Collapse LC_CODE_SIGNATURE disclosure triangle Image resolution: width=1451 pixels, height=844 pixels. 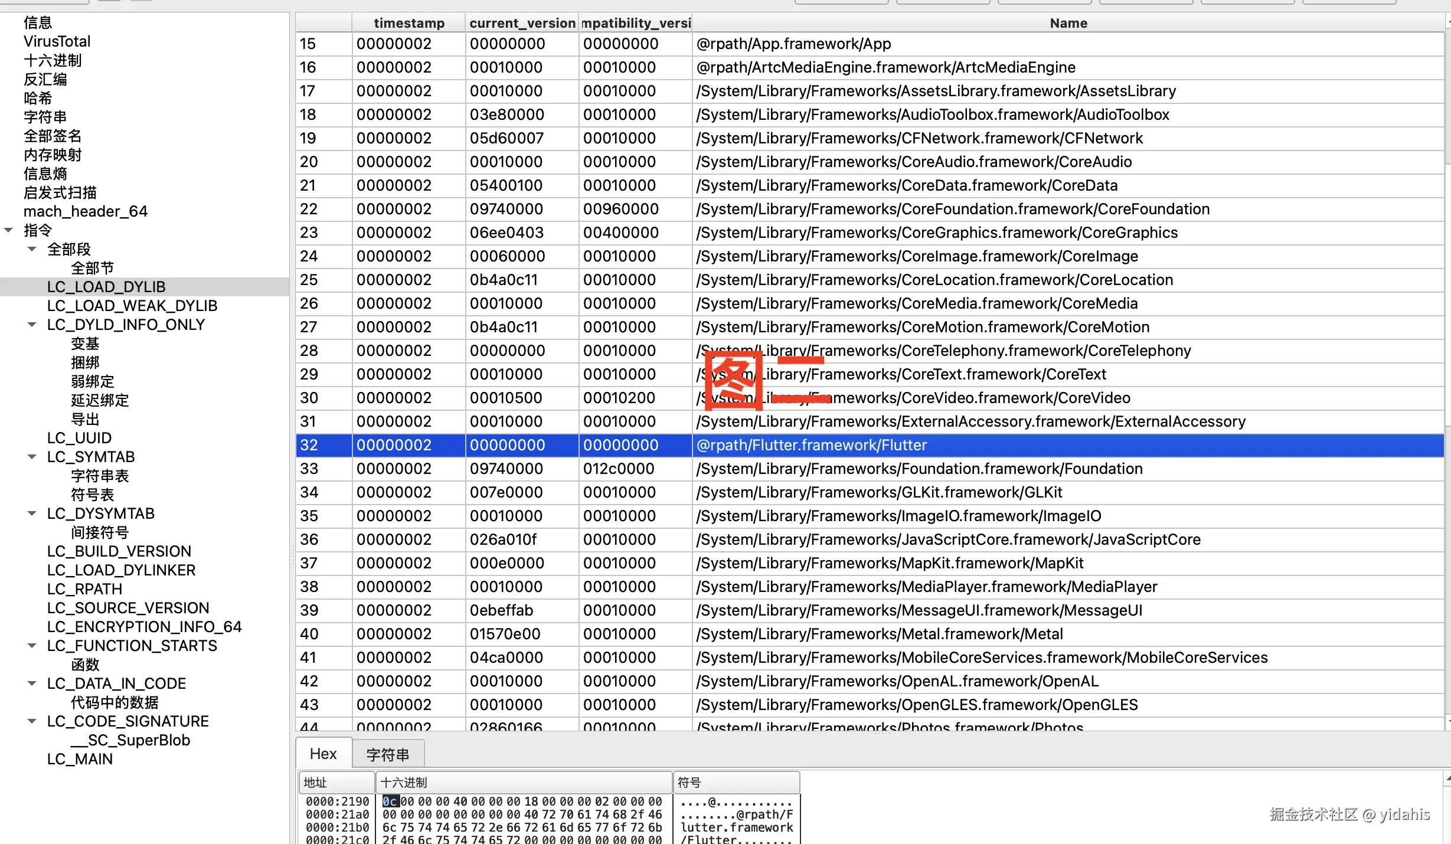pyautogui.click(x=32, y=721)
